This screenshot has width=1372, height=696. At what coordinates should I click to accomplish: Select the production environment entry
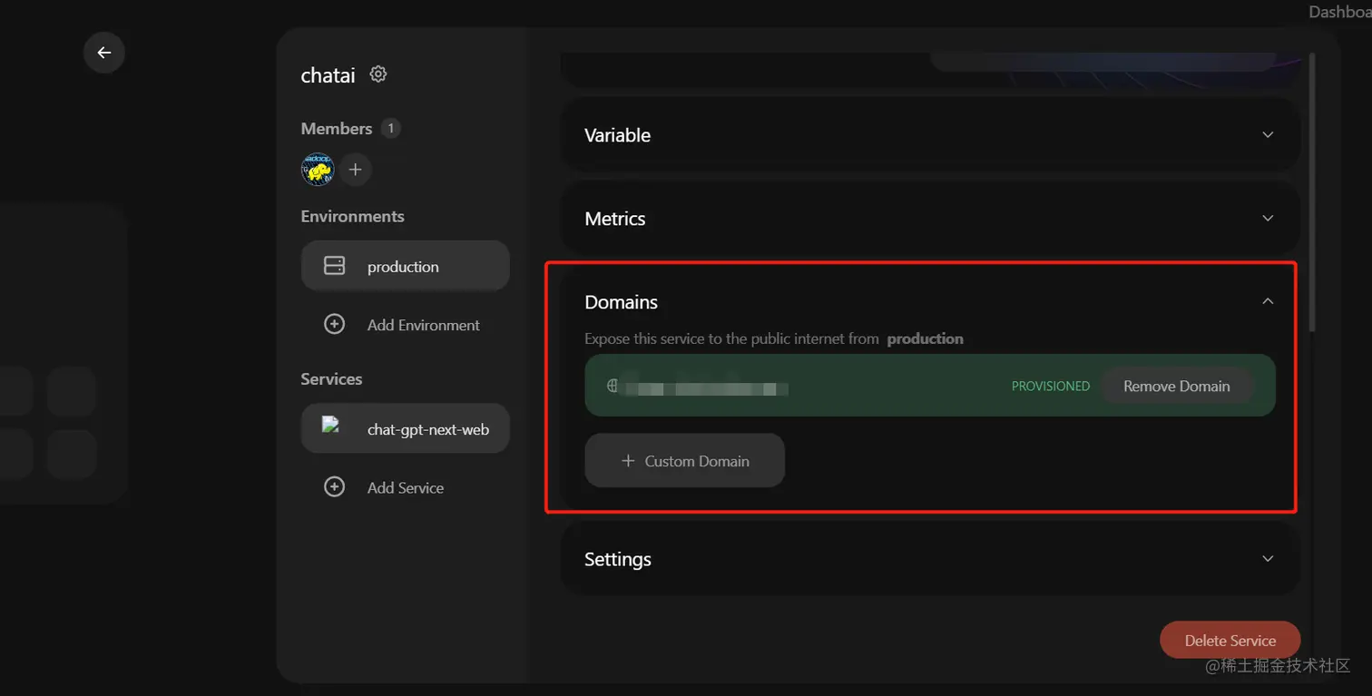click(403, 266)
